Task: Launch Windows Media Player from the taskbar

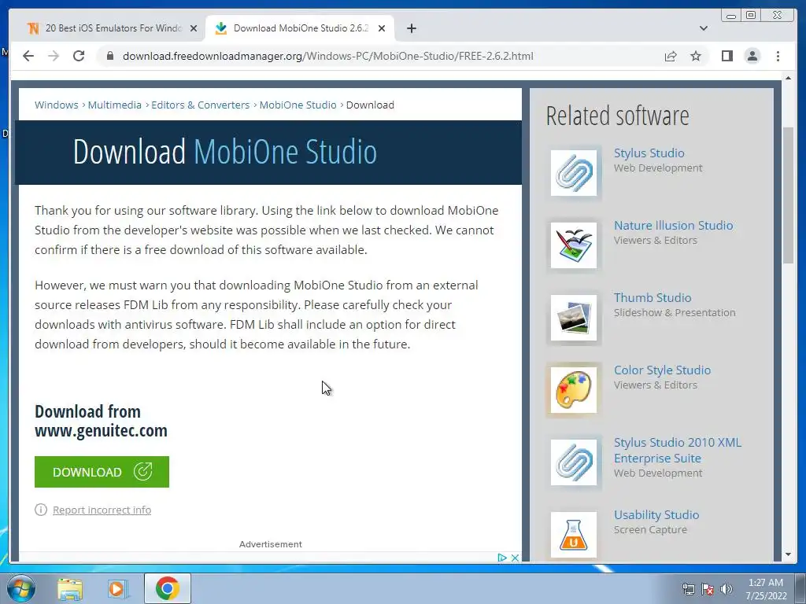Action: click(118, 589)
